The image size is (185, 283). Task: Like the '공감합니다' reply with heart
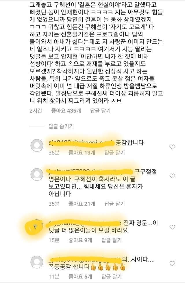pos(172,147)
